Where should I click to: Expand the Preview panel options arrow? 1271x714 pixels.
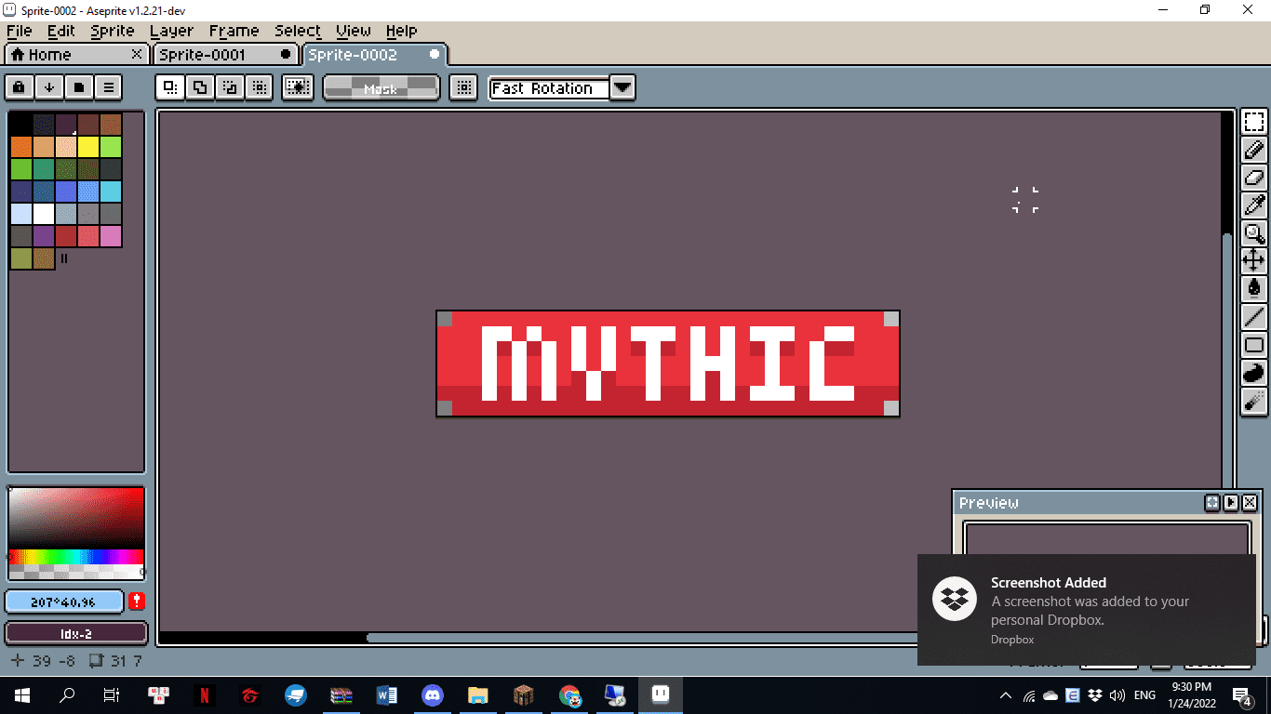click(x=1230, y=502)
